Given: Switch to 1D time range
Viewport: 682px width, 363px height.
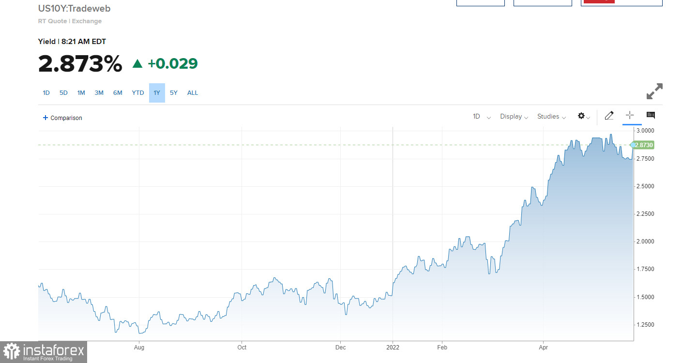Looking at the screenshot, I should click(x=46, y=93).
